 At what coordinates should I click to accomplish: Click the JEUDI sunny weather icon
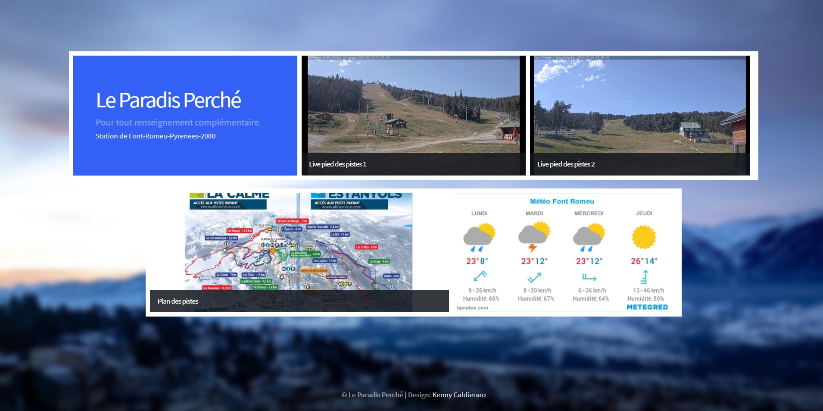(644, 237)
